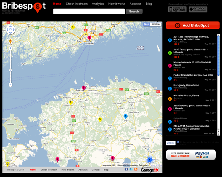Click the Bribespot logo

pos(24,7)
